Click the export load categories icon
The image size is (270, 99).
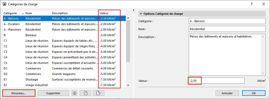coord(98,93)
